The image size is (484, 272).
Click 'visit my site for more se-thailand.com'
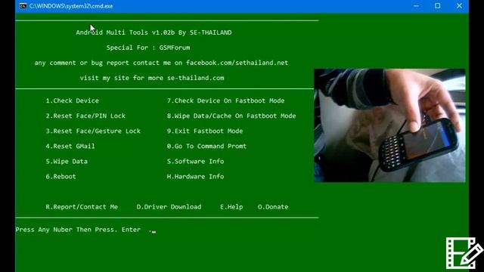click(x=152, y=78)
